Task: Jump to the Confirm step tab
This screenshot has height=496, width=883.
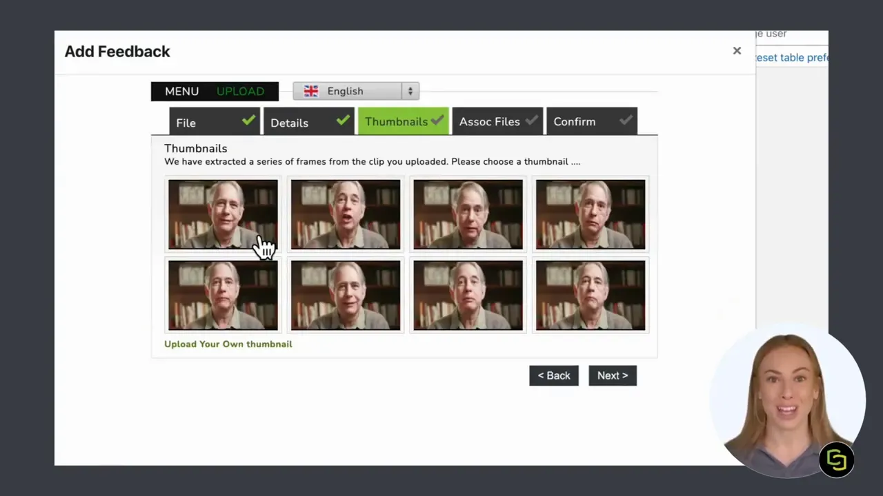Action: click(592, 121)
